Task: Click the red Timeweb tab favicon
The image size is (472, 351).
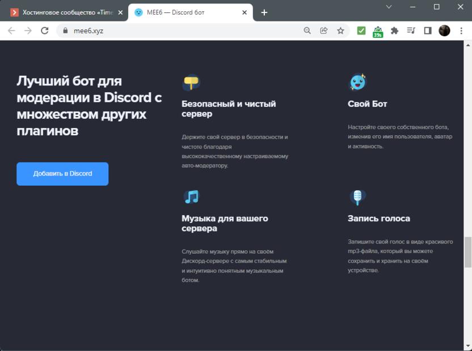Action: pyautogui.click(x=14, y=12)
